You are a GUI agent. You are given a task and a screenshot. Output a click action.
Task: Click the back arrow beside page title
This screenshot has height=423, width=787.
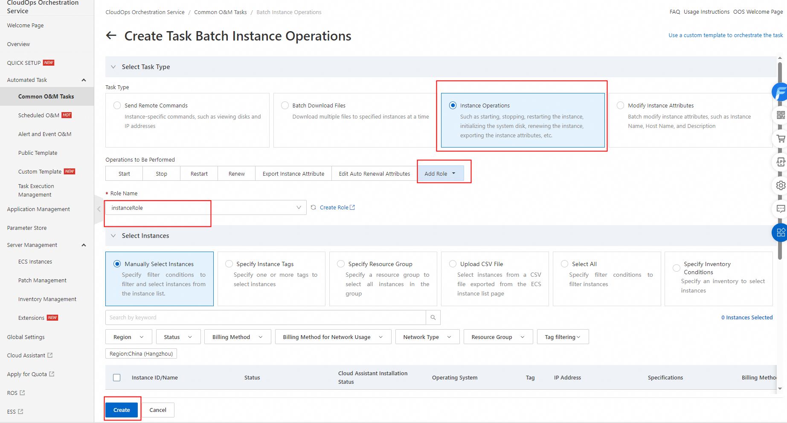[111, 35]
